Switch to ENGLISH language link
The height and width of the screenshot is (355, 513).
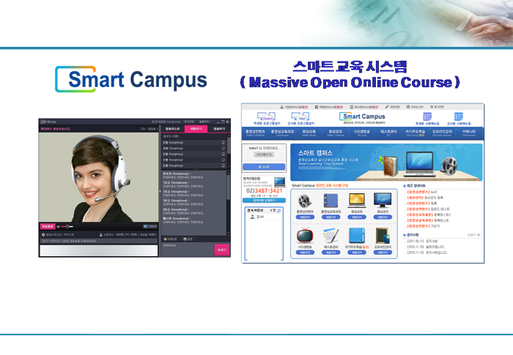415,107
